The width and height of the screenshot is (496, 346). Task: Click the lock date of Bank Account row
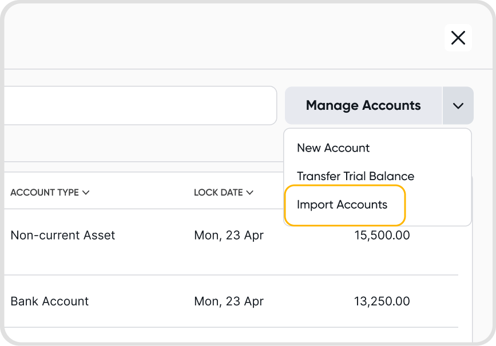[x=229, y=301]
